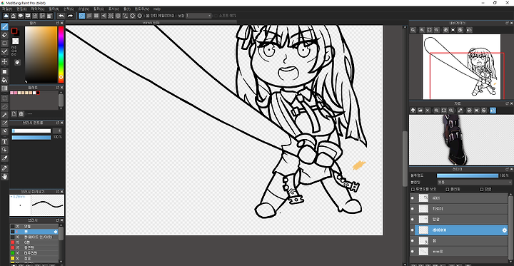Open settings gear of 레이어8 layer

[x=505, y=230]
